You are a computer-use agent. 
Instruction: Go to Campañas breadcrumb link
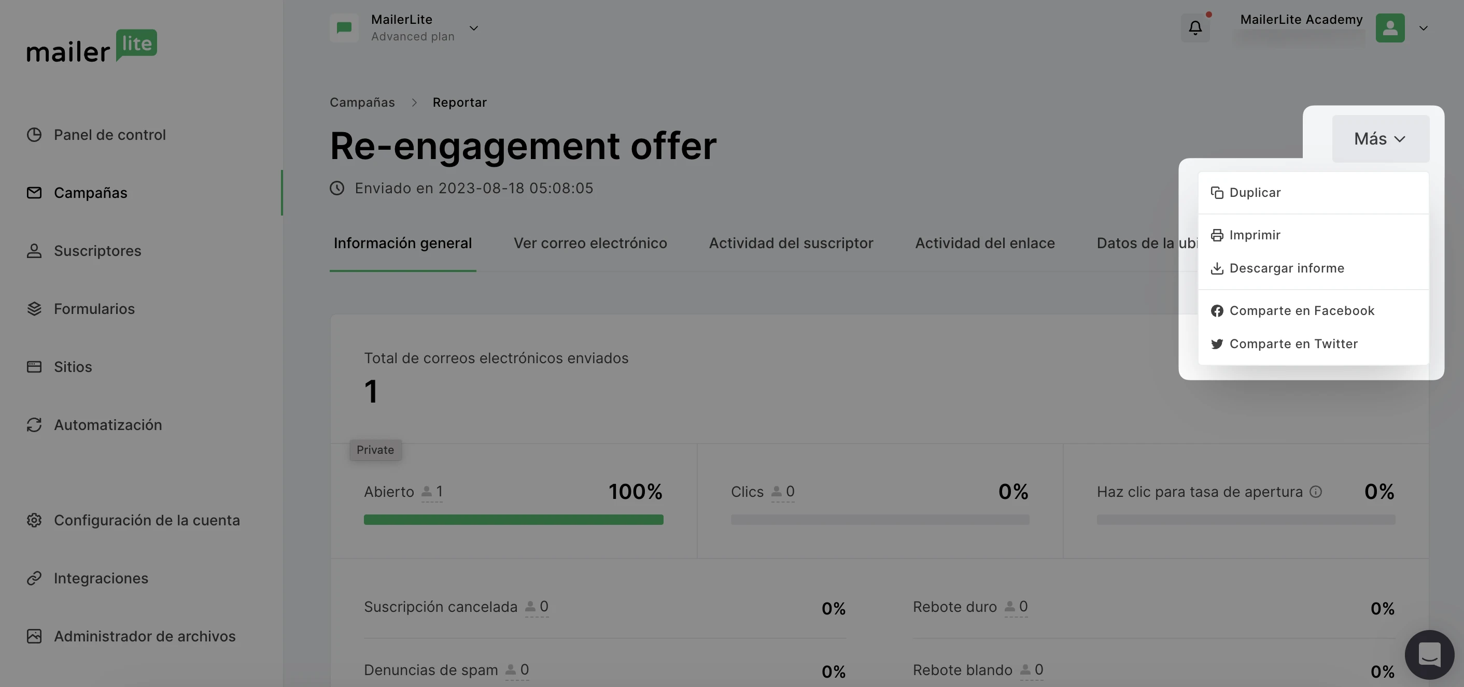pos(362,102)
